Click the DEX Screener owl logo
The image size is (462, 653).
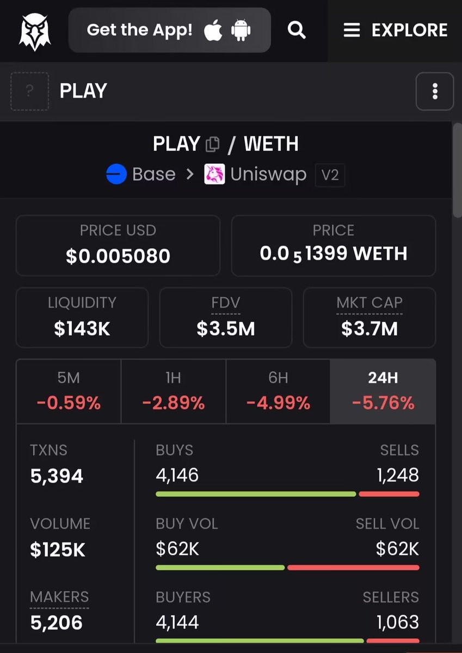pos(35,30)
